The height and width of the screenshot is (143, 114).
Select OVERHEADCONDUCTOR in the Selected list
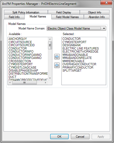(x=79, y=64)
